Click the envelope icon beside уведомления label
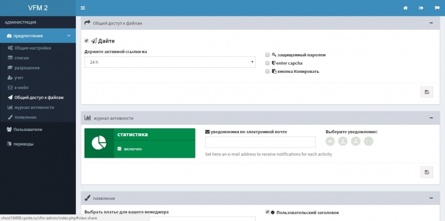This screenshot has height=221, width=445. pos(207,132)
